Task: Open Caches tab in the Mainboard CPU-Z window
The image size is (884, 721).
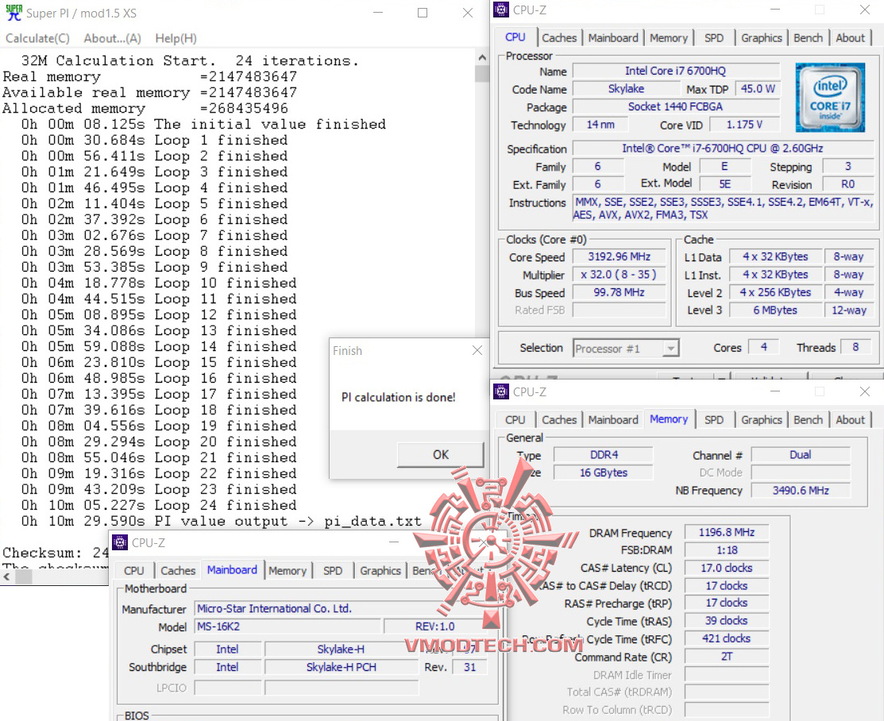Action: tap(178, 570)
